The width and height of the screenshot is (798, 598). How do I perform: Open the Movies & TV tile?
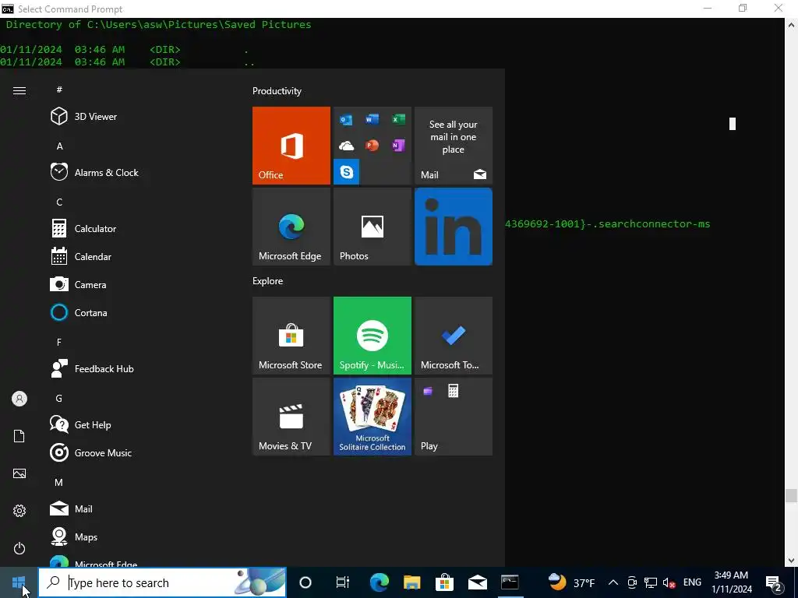291,417
